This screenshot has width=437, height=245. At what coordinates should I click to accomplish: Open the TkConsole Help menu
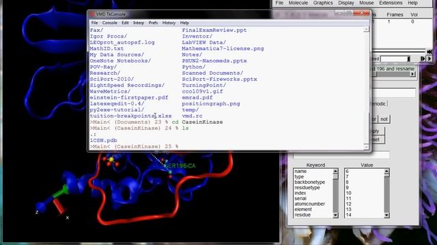pyautogui.click(x=184, y=22)
